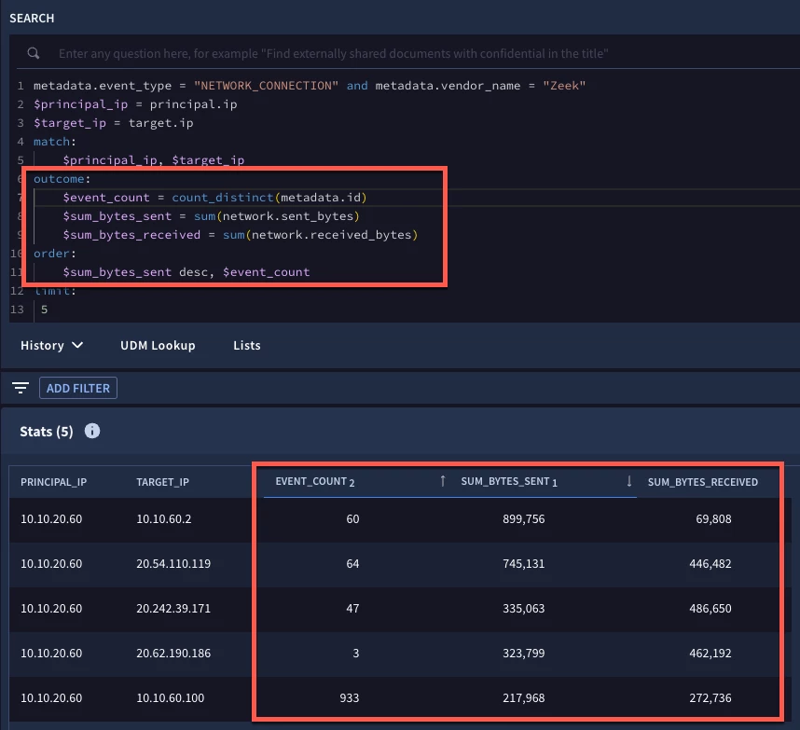Viewport: 800px width, 730px height.
Task: Click event count value 933
Action: [x=350, y=698]
